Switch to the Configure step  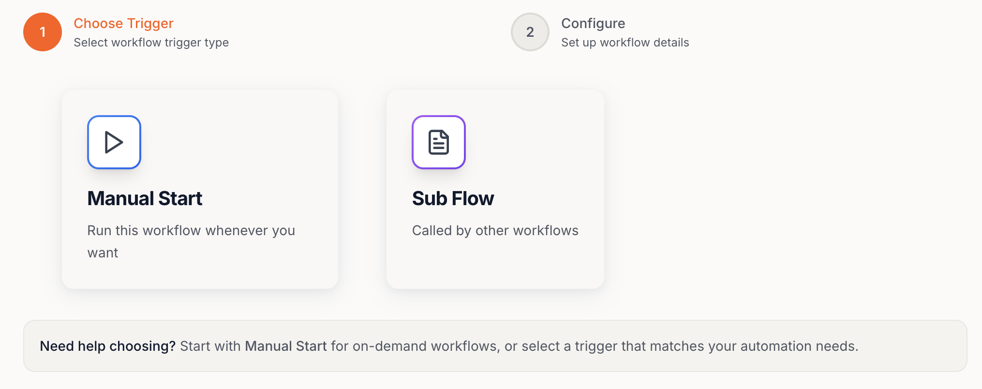(x=593, y=23)
